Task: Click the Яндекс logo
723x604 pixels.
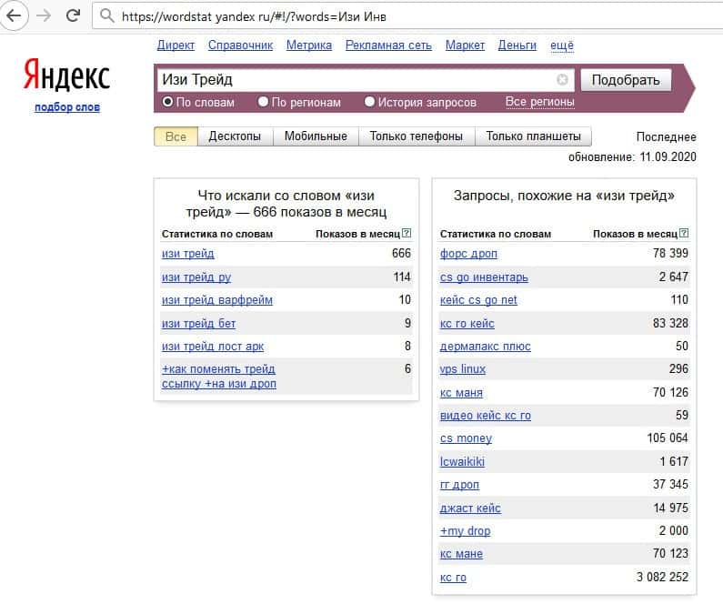Action: (x=66, y=76)
